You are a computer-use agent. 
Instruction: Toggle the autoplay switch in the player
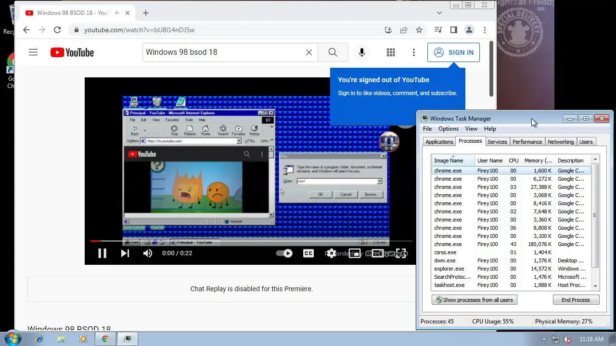tap(284, 253)
